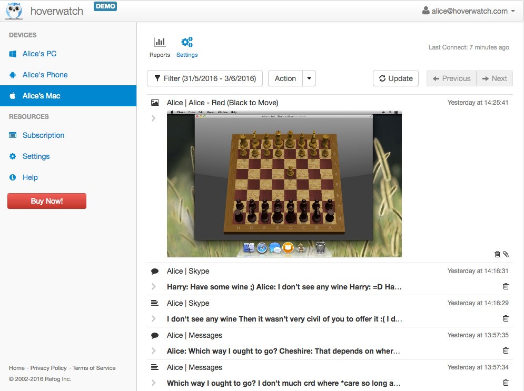
Task: Click the info icon beside Help
Action: click(13, 177)
